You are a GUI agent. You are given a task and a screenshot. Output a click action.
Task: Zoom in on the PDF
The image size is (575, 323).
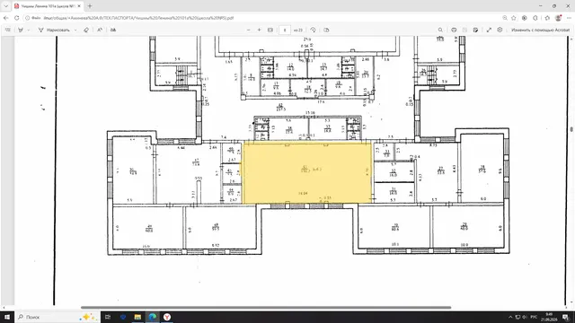tap(260, 30)
